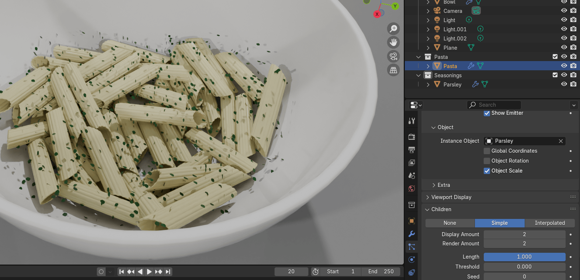Hide the Parsley object with eye icon
The width and height of the screenshot is (580, 280).
[x=564, y=84]
